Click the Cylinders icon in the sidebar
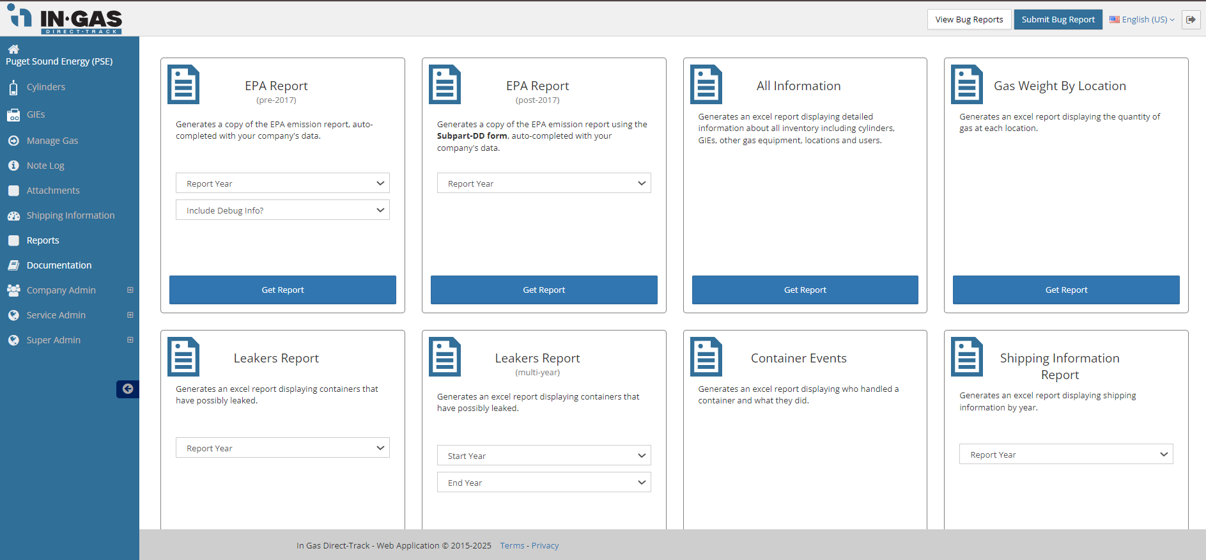1206x560 pixels. click(13, 88)
